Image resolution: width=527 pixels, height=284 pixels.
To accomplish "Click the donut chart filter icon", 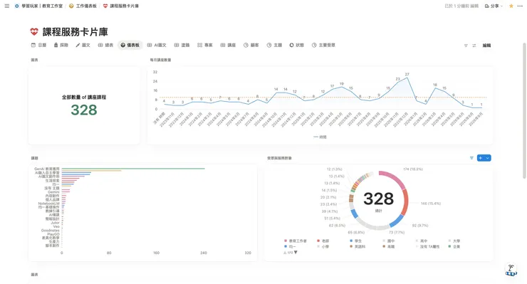I will click(x=471, y=158).
